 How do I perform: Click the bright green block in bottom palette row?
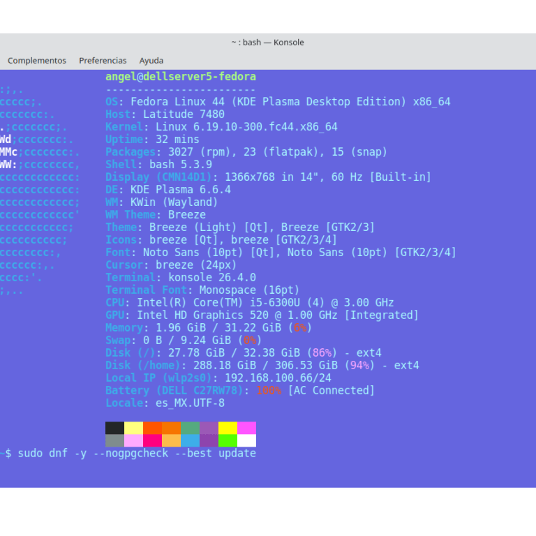click(228, 440)
